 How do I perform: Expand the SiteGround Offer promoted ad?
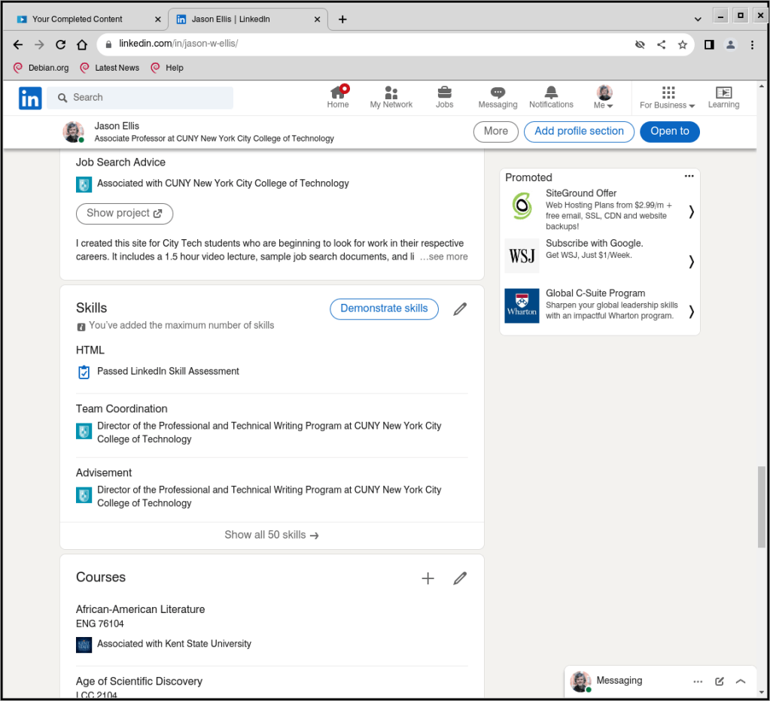pyautogui.click(x=690, y=211)
